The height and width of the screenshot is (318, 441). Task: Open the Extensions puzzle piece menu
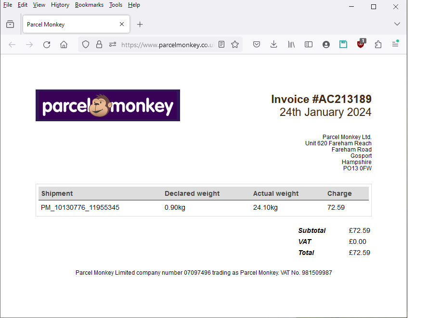[x=378, y=45]
